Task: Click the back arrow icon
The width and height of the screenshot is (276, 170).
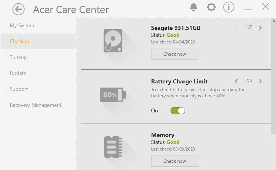Action: (x=18, y=9)
